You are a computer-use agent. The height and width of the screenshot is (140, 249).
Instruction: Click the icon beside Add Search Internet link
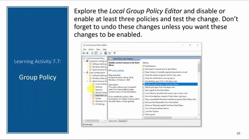[x=144, y=69]
